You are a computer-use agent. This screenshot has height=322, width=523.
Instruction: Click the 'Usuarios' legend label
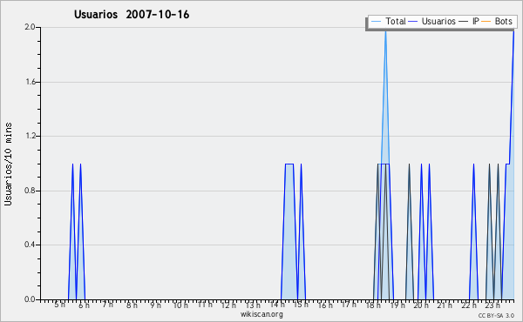coord(438,21)
